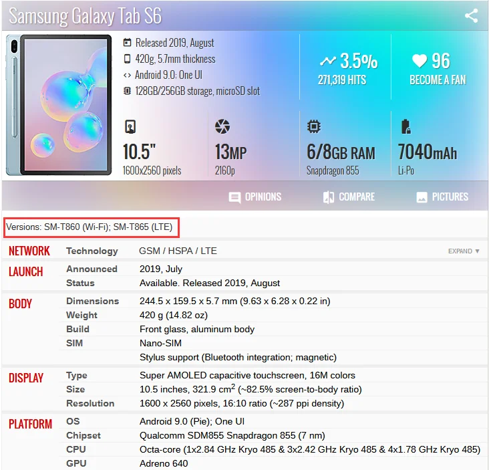The width and height of the screenshot is (489, 470).
Task: Click the Chipset spec label
Action: coord(84,435)
